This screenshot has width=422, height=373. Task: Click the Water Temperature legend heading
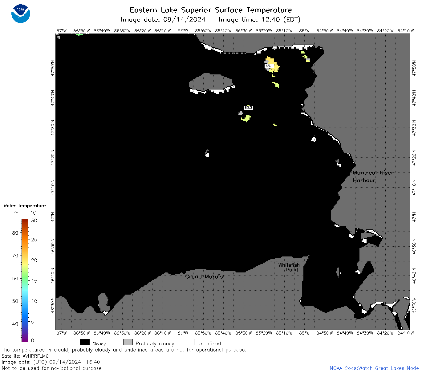(x=24, y=206)
